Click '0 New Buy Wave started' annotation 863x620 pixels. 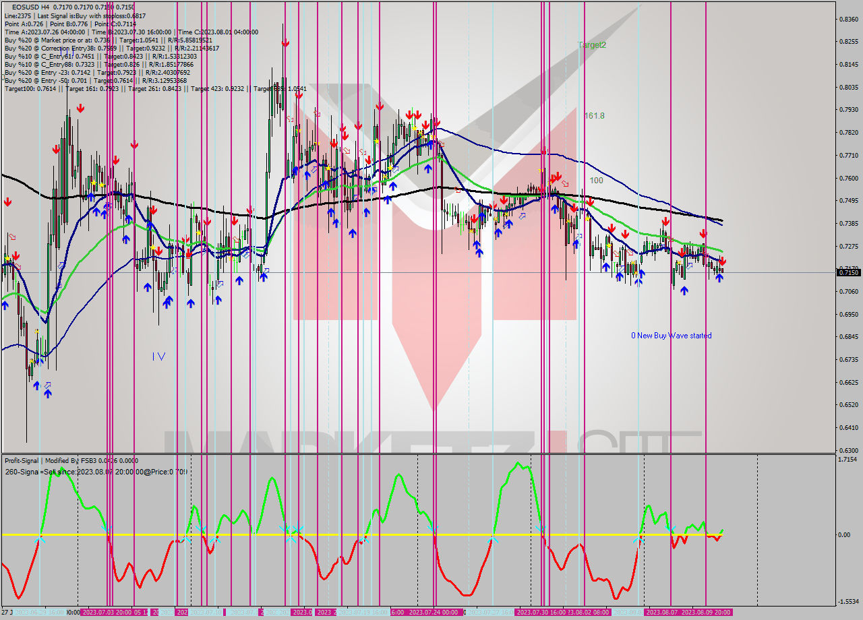pos(671,336)
